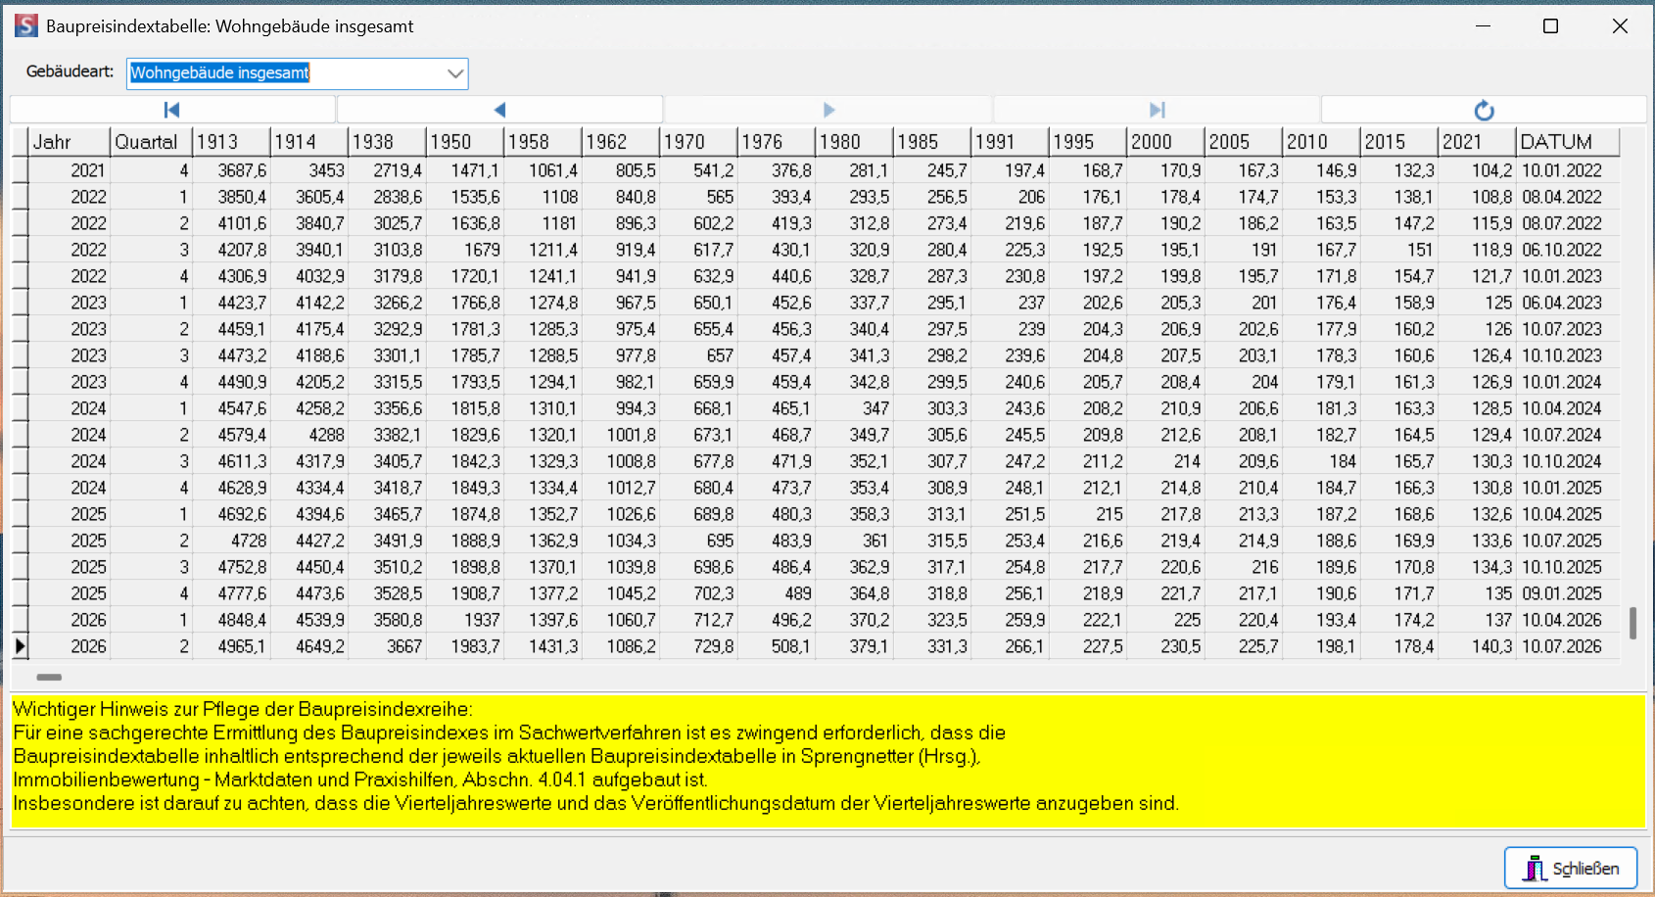Click the 1995 column header
This screenshot has height=897, width=1655.
tap(1088, 142)
